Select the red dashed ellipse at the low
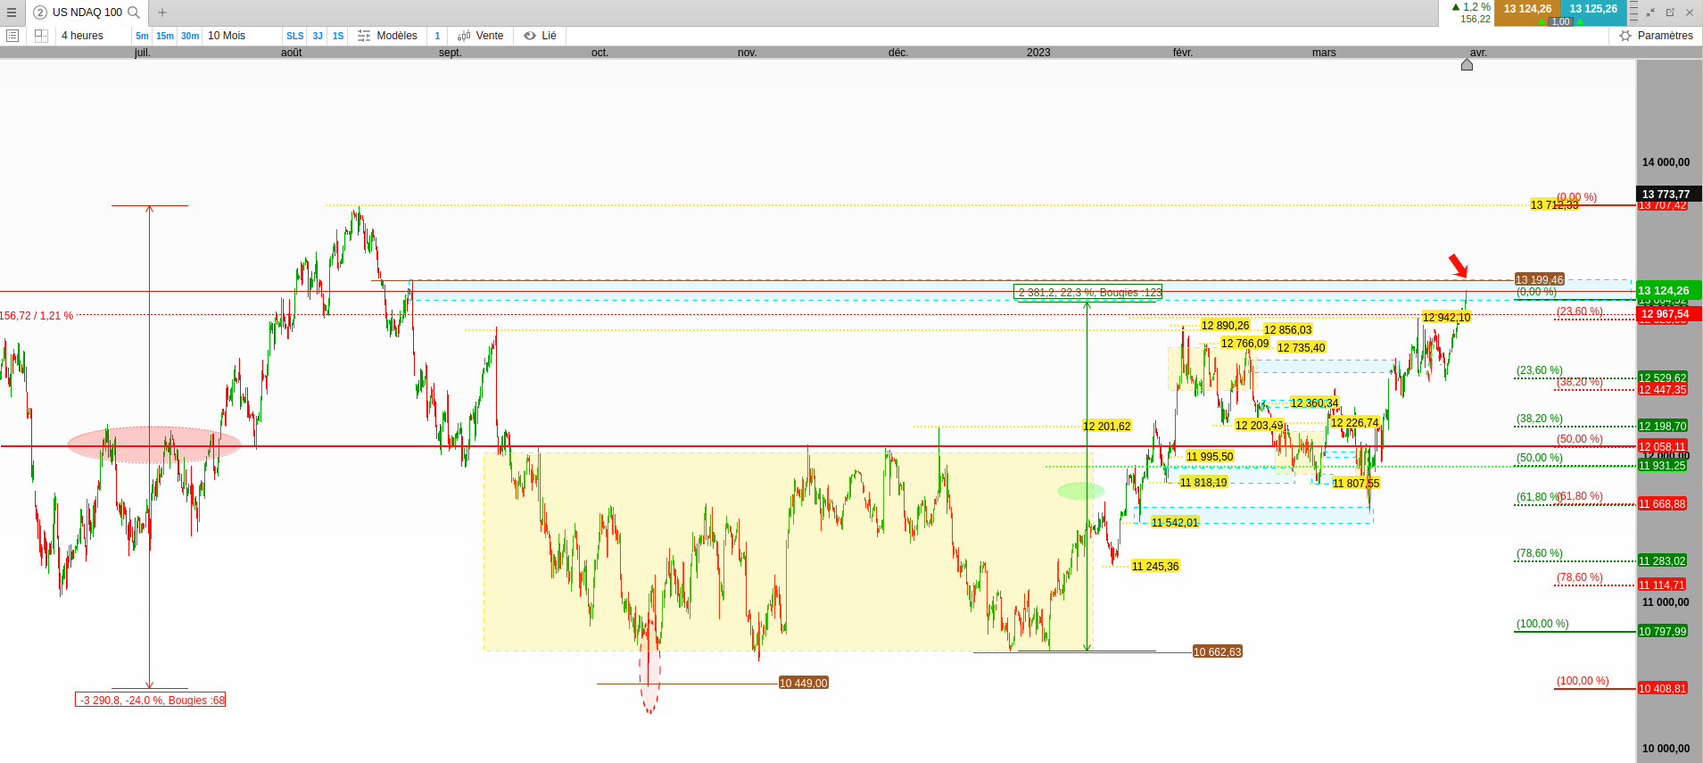 [650, 669]
